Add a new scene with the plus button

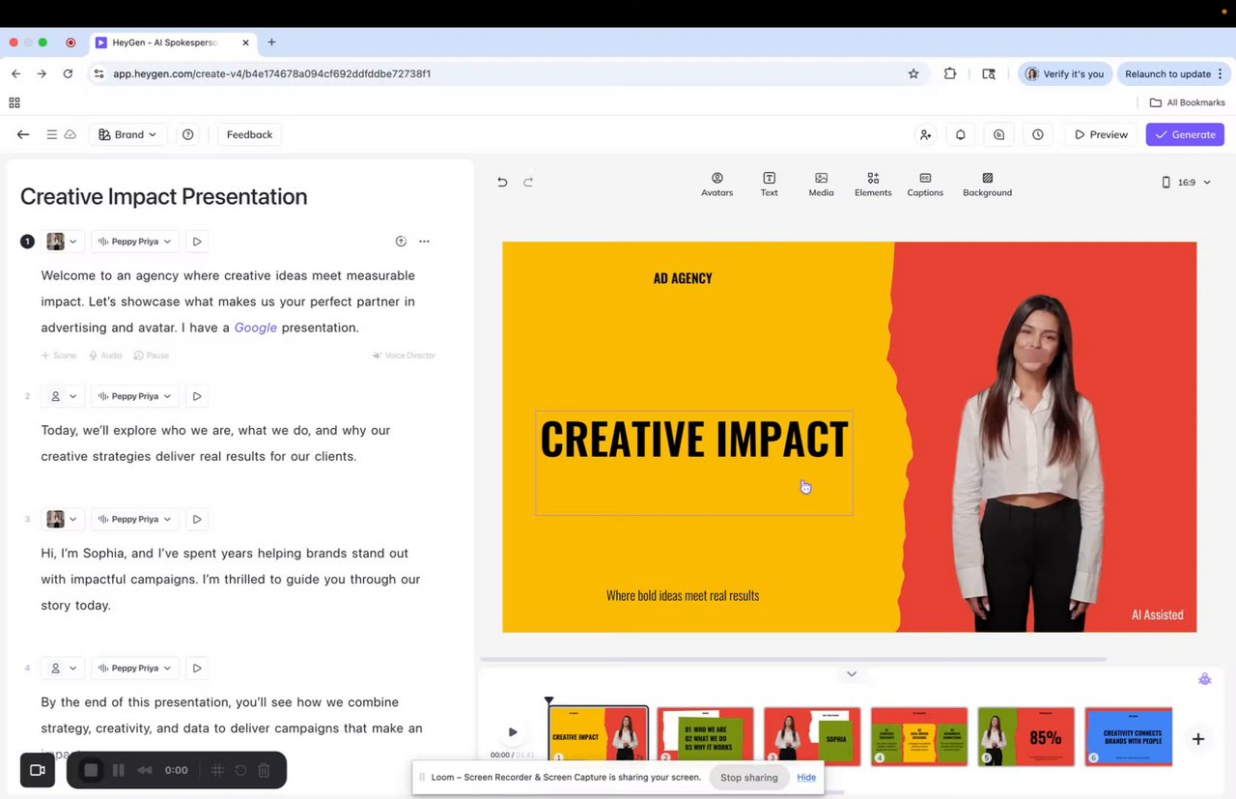[x=1197, y=739]
